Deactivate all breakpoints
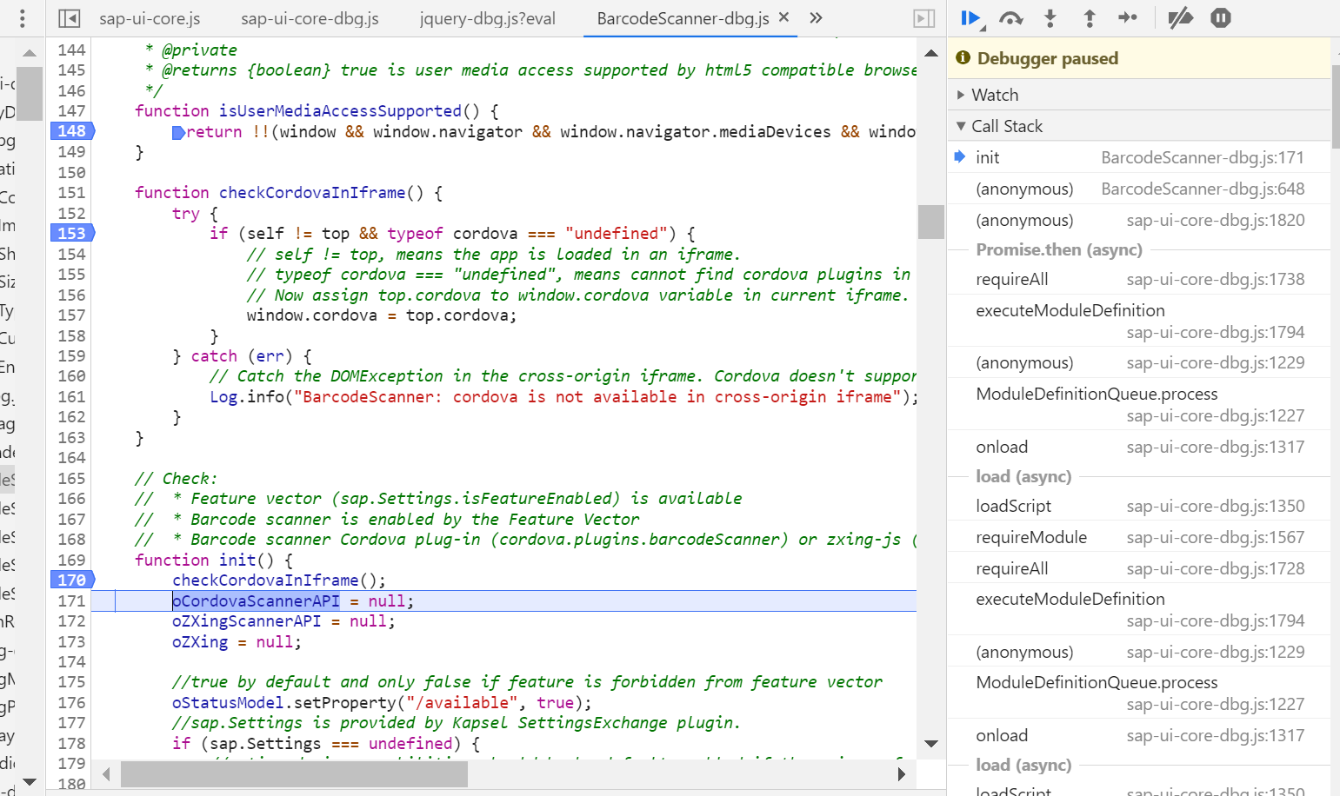1340x796 pixels. tap(1180, 18)
